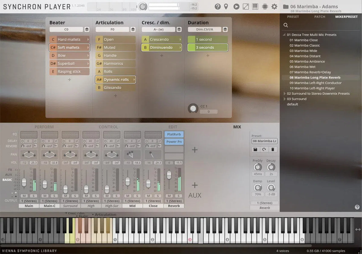Click the piano keyboard icon in toolbar

point(255,6)
